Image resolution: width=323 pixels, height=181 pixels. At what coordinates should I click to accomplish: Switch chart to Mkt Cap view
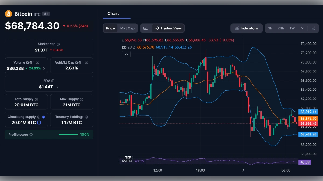click(127, 28)
